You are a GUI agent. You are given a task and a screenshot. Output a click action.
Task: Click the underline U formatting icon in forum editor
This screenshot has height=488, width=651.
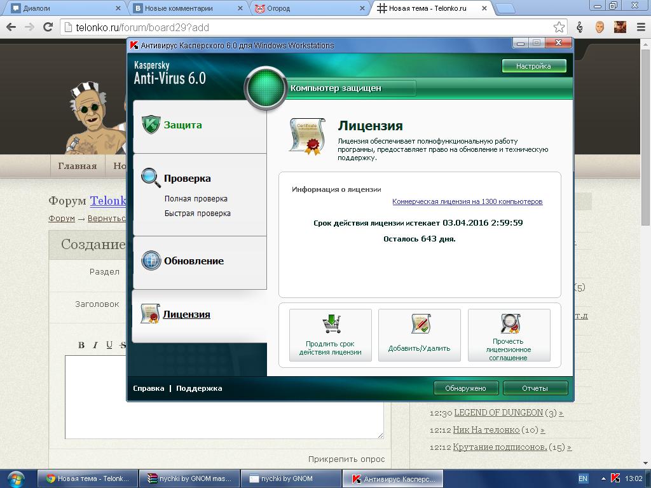click(109, 345)
